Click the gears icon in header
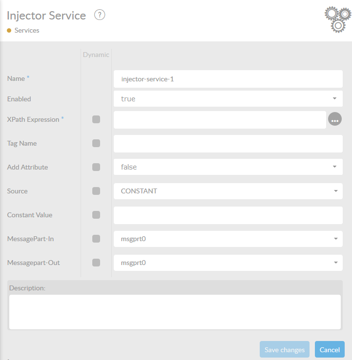The width and height of the screenshot is (352, 360). point(338,19)
